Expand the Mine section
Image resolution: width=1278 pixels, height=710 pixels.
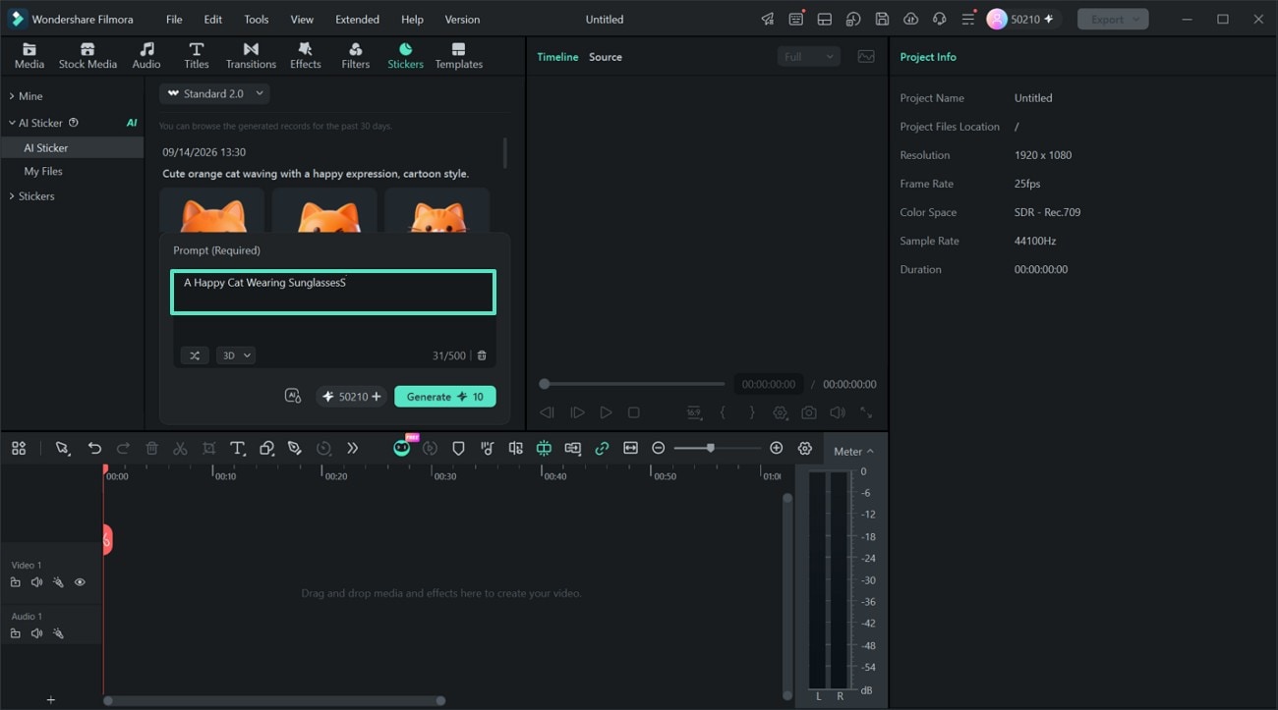point(27,96)
